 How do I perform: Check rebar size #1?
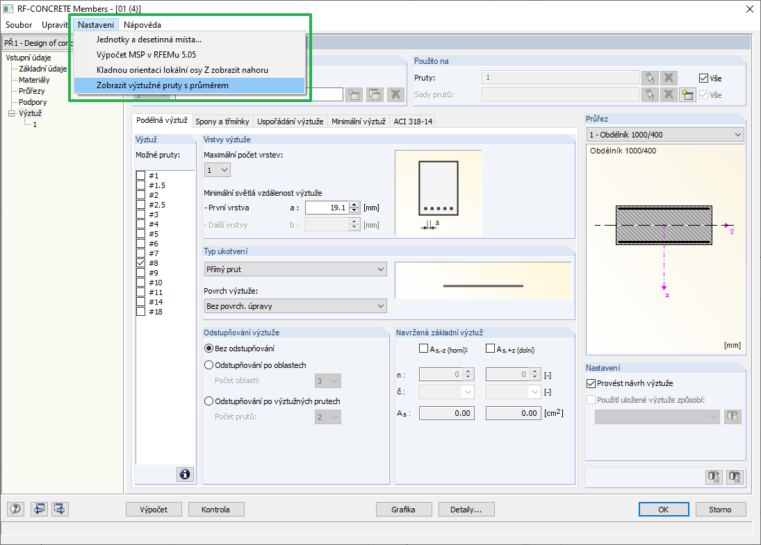pyautogui.click(x=141, y=176)
